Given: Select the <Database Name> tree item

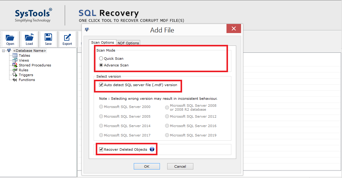Looking at the screenshot, I should (30, 50).
